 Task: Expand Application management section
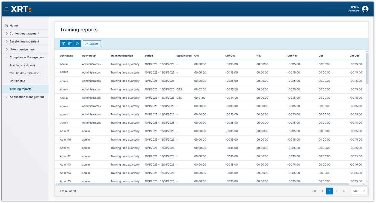click(26, 97)
